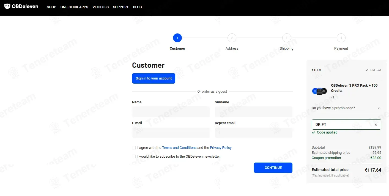
Task: Check the Terms and Conditions agreement box
Action: click(x=134, y=148)
